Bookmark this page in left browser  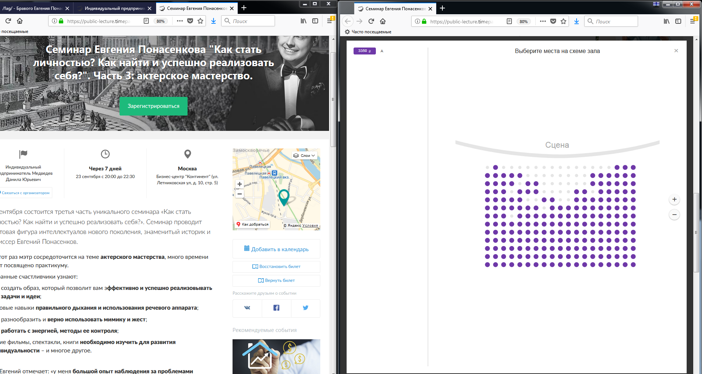click(x=200, y=21)
